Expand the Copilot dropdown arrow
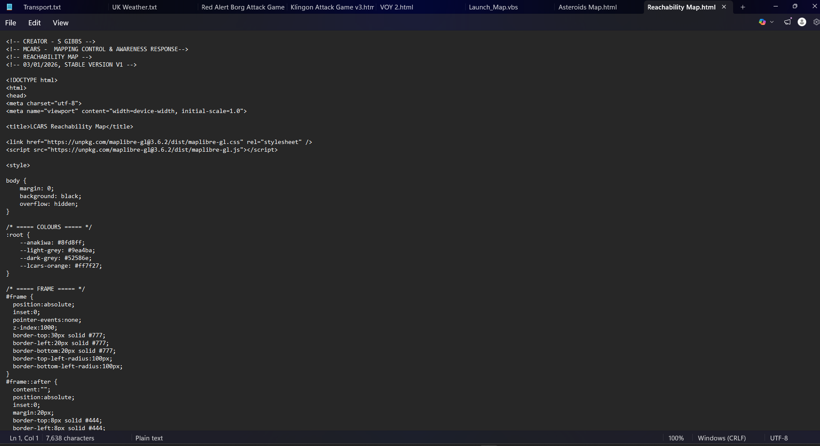Screen dimensions: 820x446 pyautogui.click(x=772, y=22)
